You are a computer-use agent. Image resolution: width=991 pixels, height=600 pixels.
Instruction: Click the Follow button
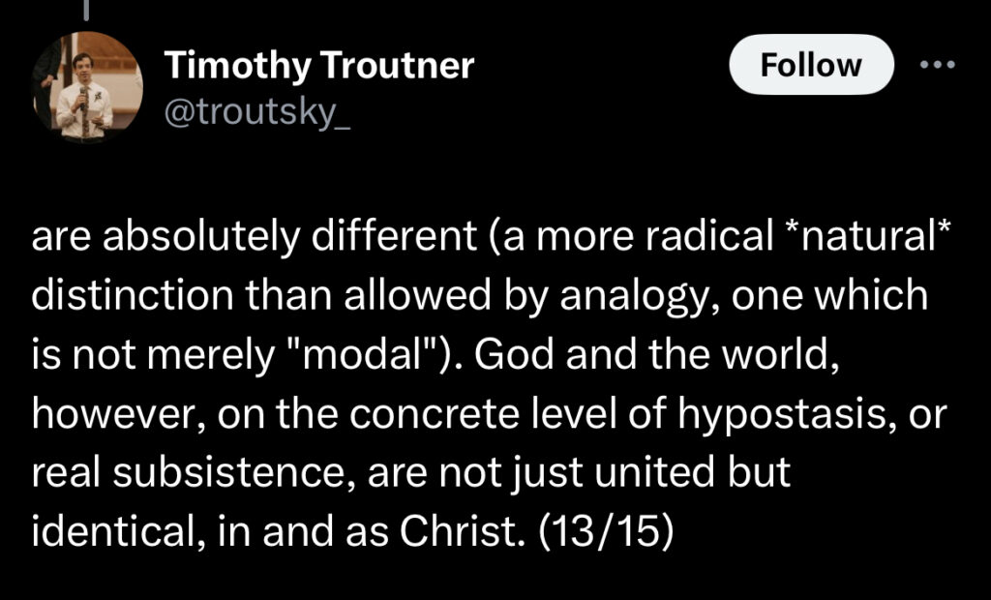(810, 65)
